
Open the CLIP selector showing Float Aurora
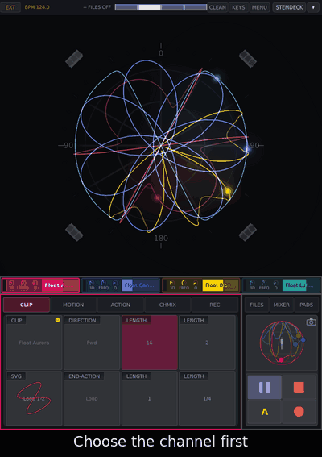point(34,343)
